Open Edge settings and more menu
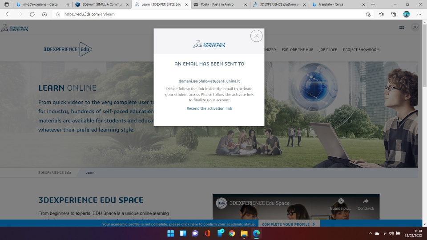This screenshot has width=427, height=240. (419, 14)
